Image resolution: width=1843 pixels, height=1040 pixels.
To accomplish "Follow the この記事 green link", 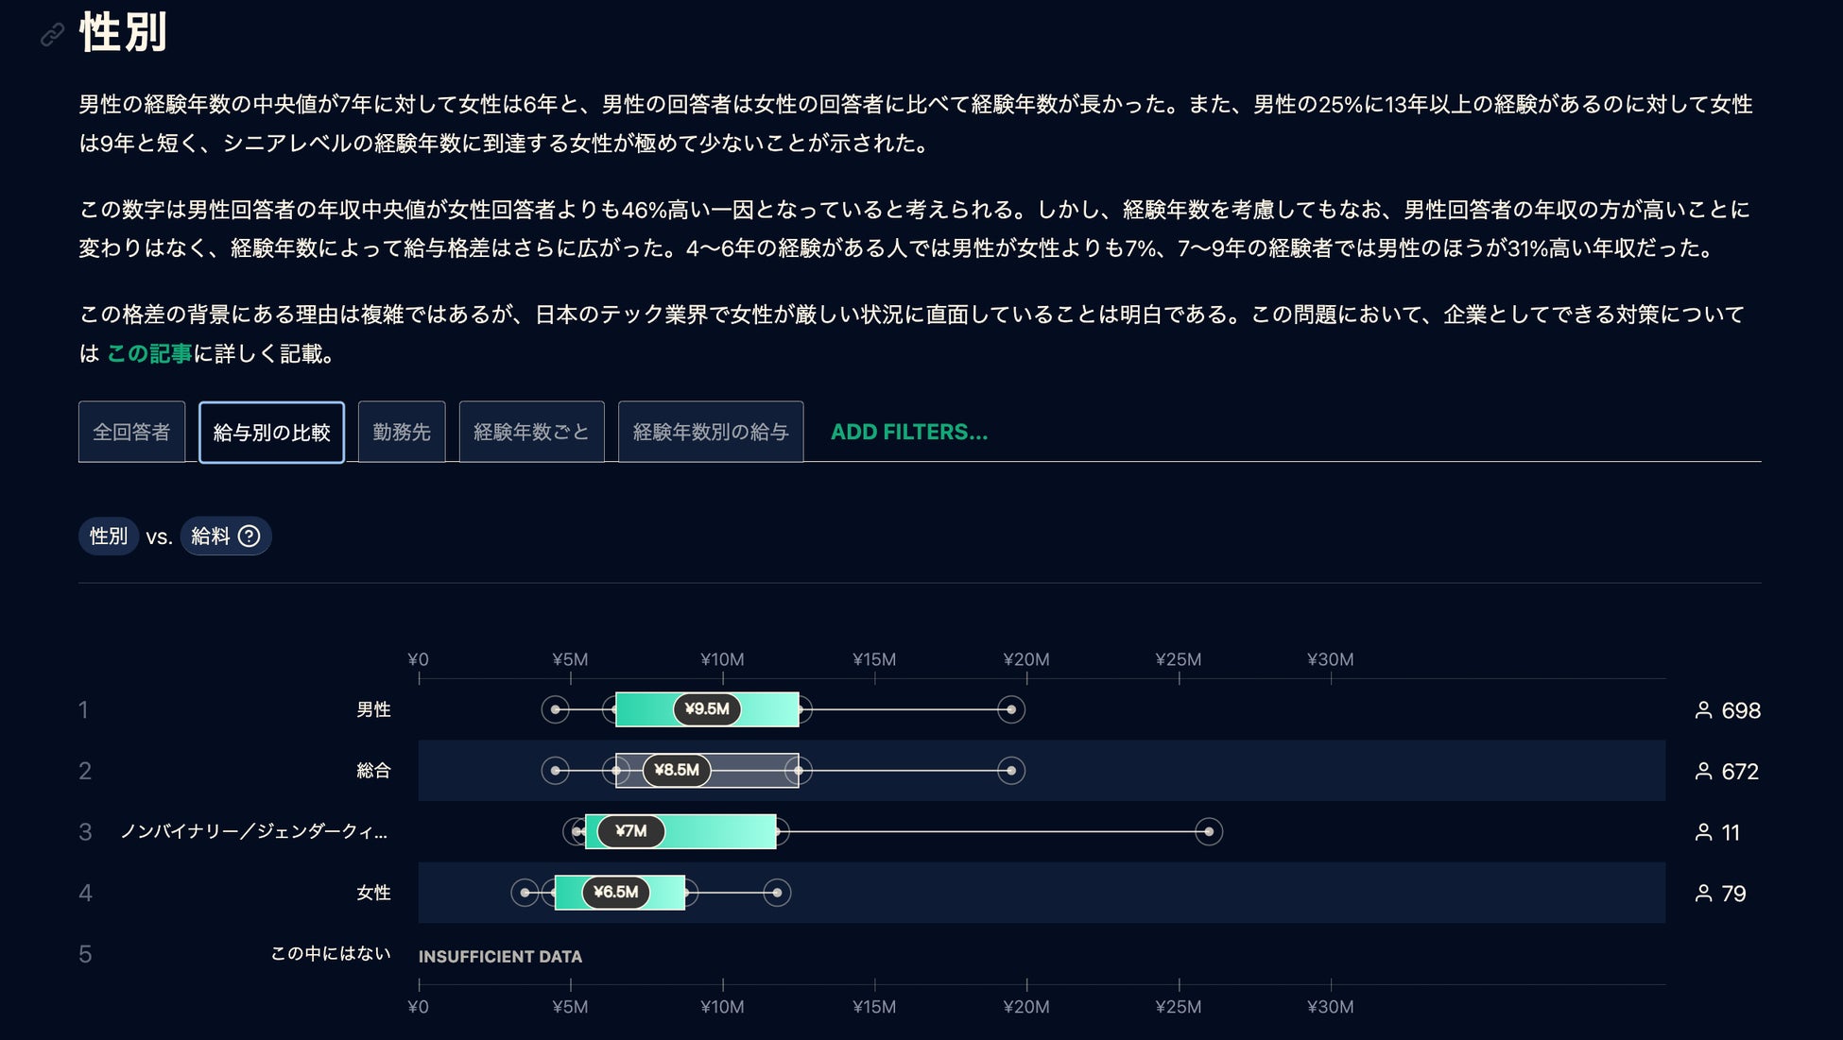I will coord(148,354).
